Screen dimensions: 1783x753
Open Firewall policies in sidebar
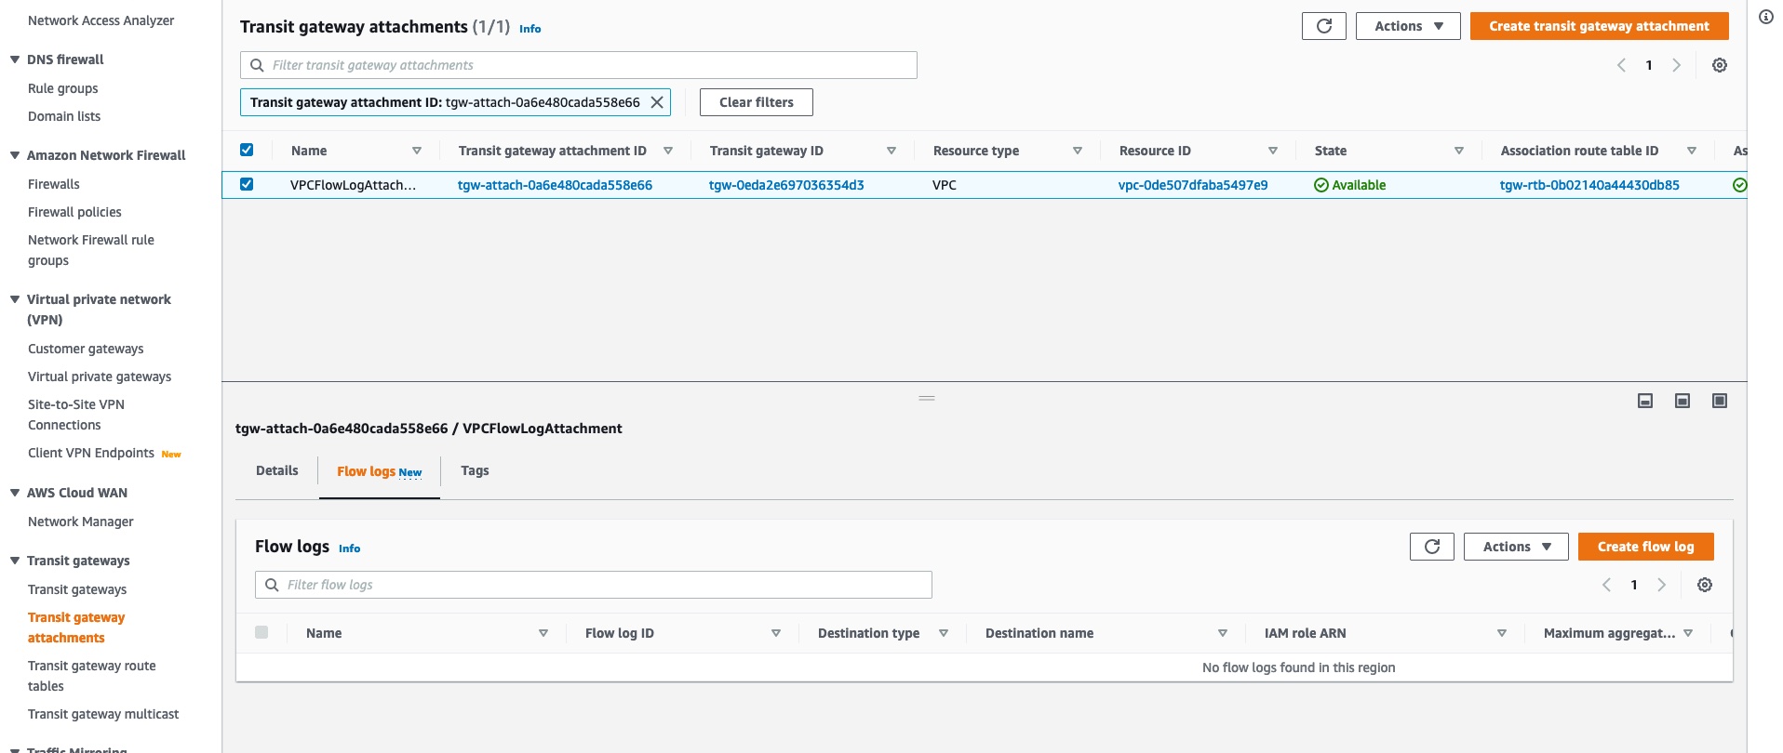[x=74, y=212]
